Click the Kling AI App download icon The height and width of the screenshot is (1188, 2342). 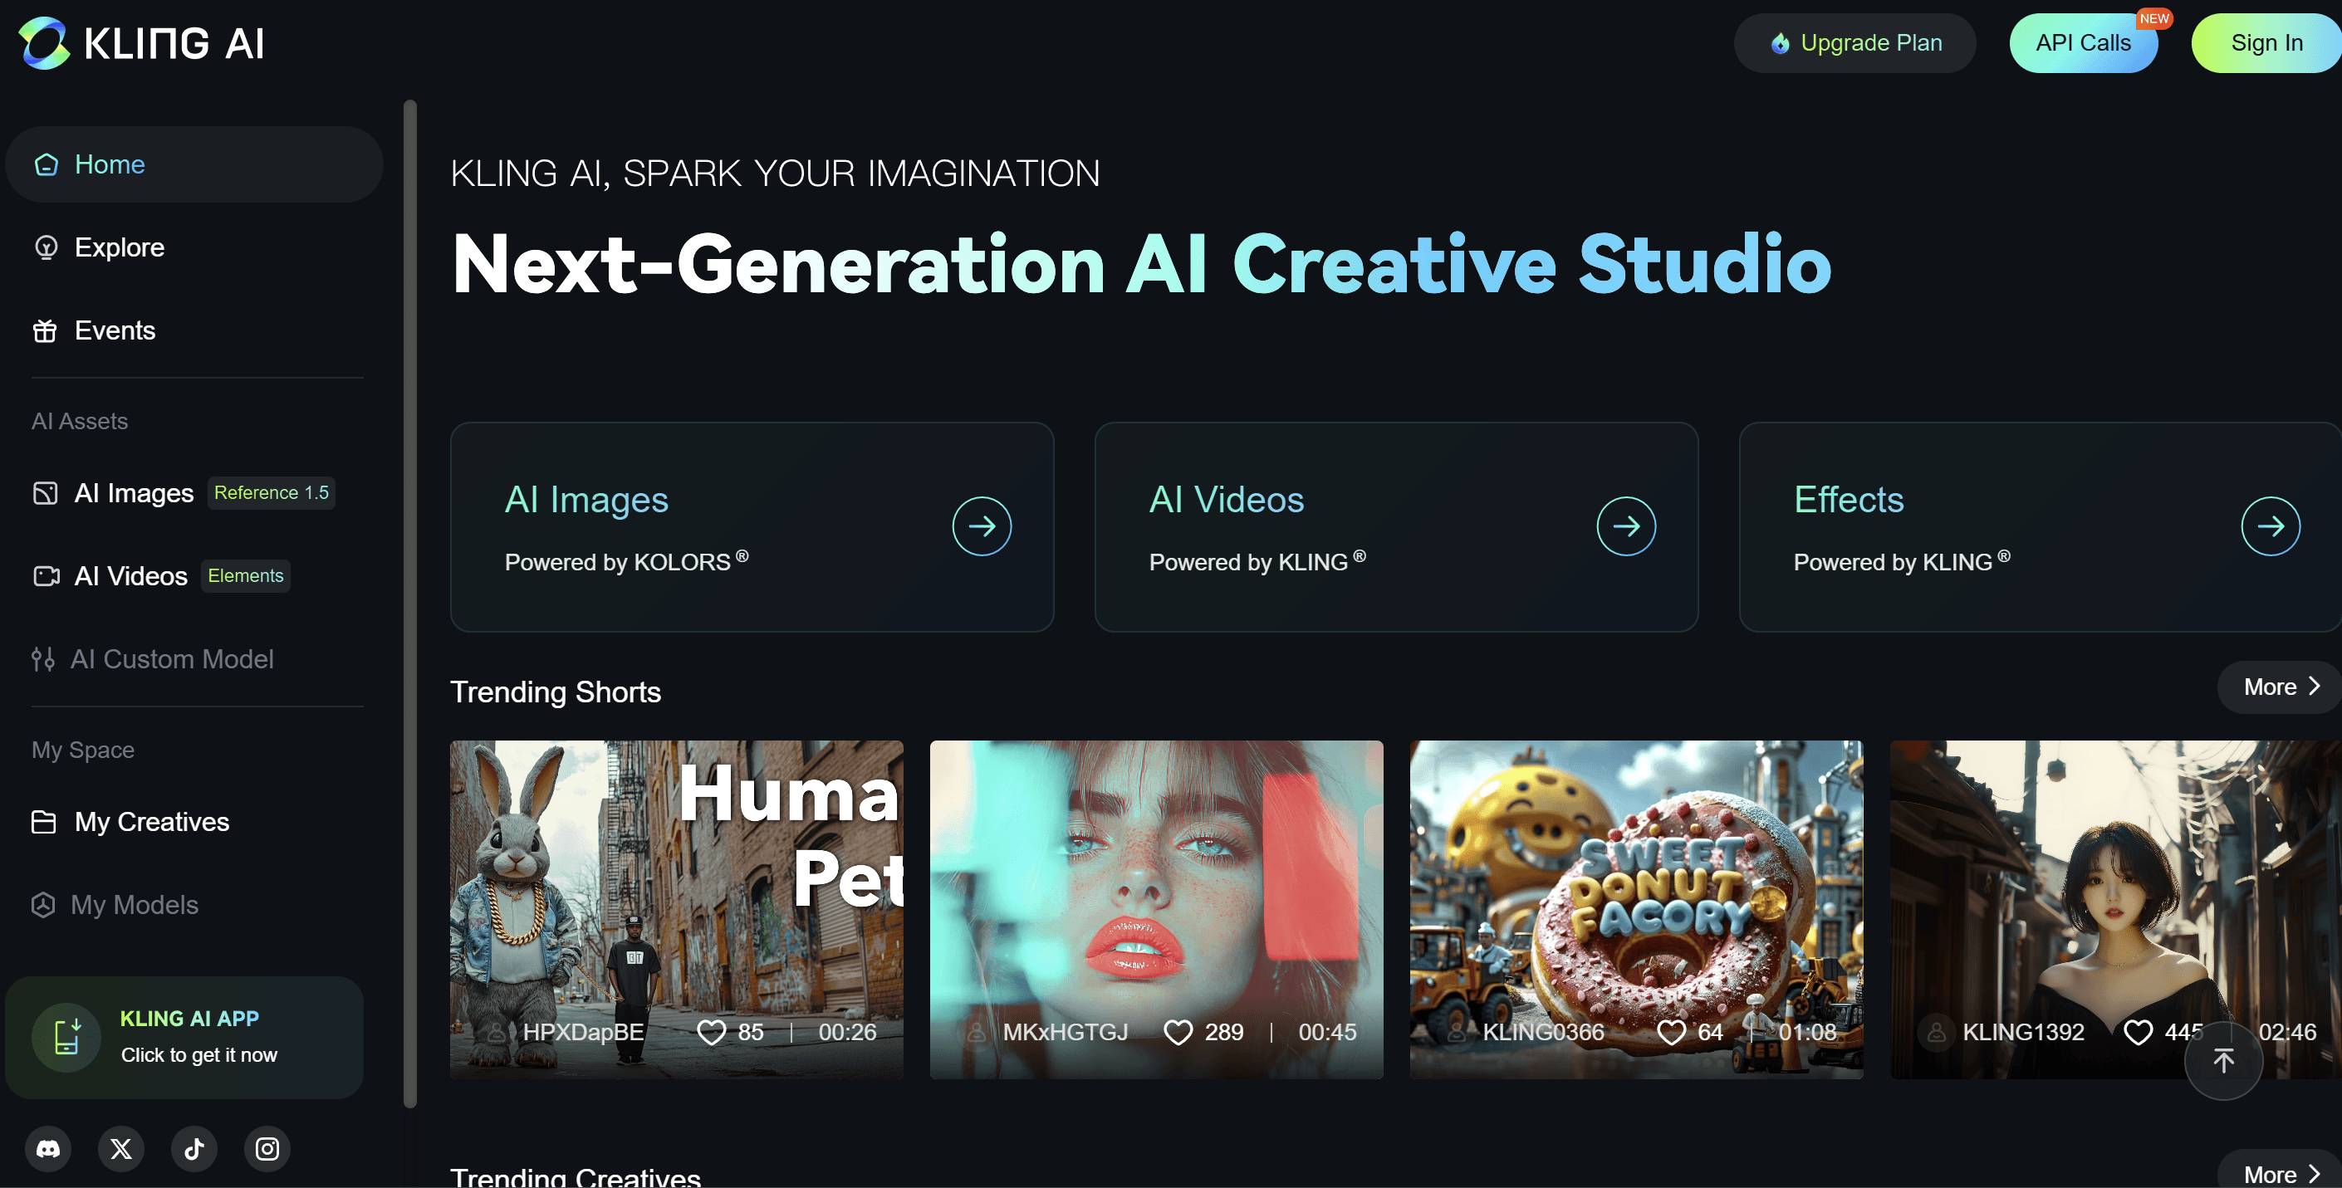(x=66, y=1037)
